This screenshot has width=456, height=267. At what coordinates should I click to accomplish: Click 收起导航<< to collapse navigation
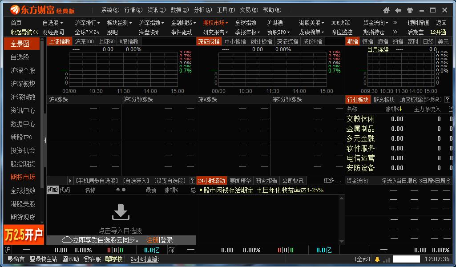point(24,32)
